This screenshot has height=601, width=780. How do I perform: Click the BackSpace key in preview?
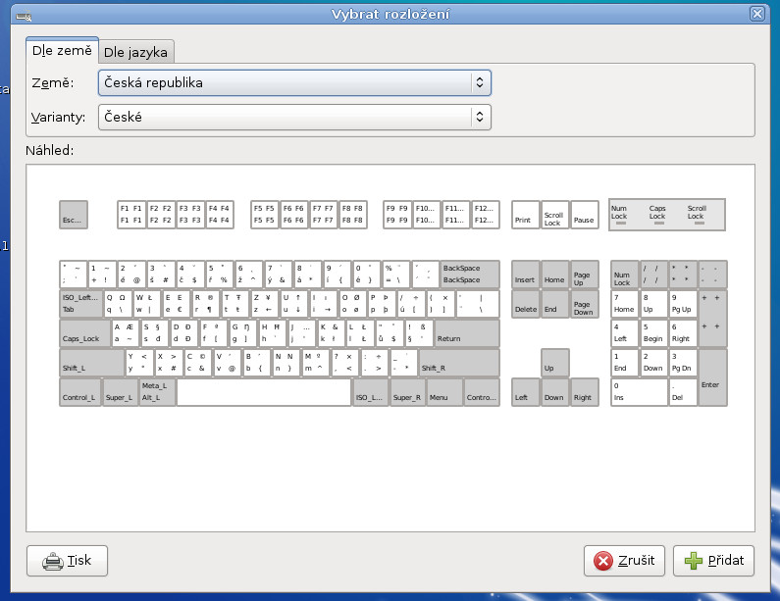(x=471, y=274)
